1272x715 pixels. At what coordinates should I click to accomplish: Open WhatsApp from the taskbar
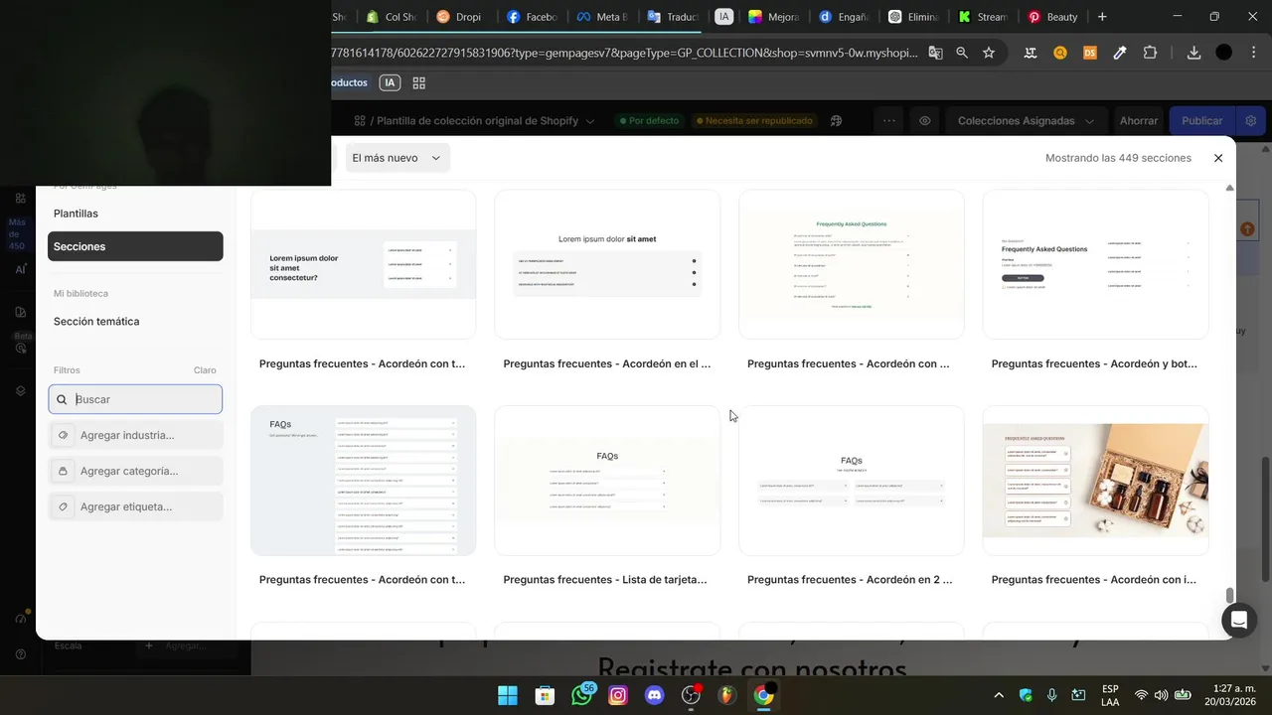point(582,695)
